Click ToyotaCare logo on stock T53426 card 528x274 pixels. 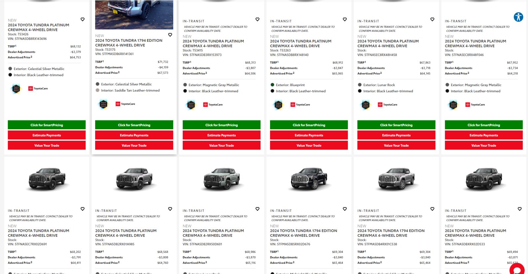(38, 88)
